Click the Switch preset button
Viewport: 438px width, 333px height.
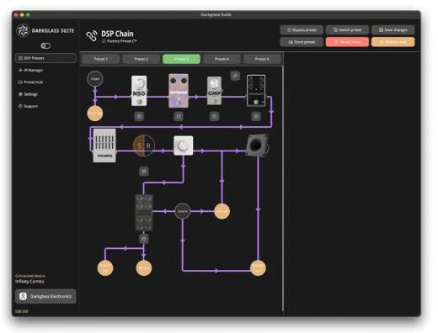click(347, 29)
